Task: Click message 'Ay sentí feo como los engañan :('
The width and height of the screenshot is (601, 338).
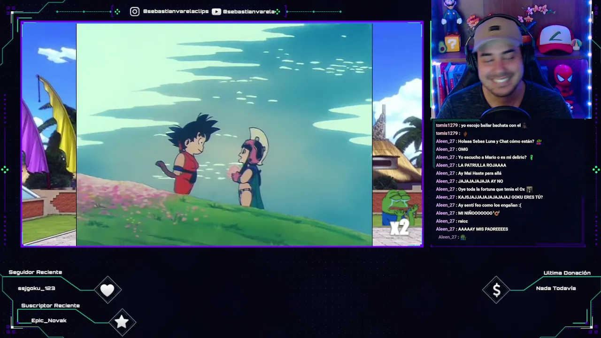Action: click(490, 205)
